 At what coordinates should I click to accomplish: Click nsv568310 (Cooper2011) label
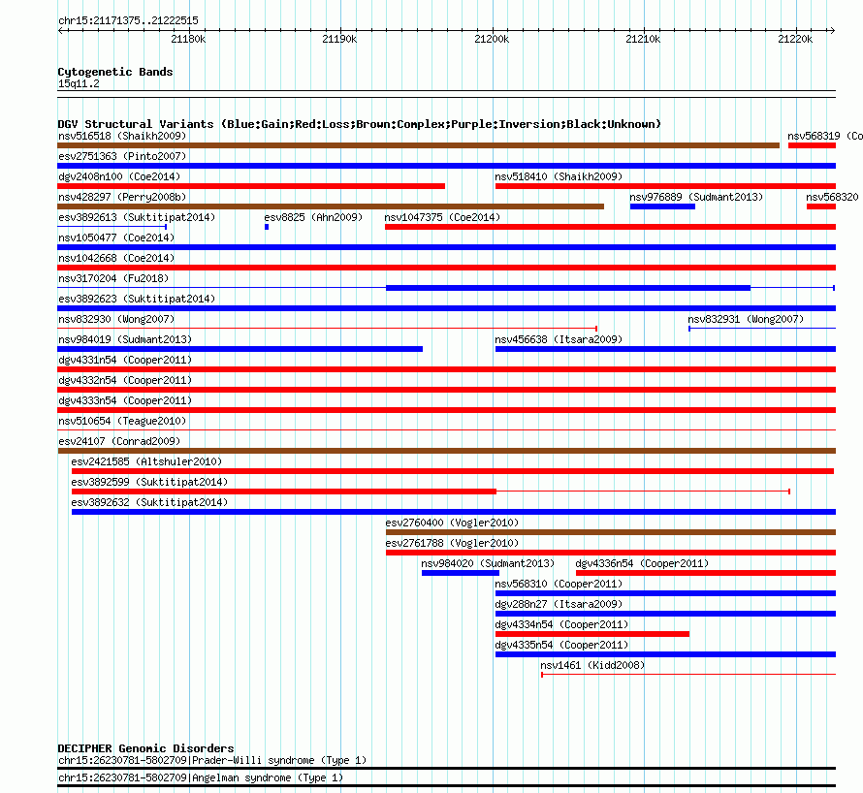(x=559, y=584)
